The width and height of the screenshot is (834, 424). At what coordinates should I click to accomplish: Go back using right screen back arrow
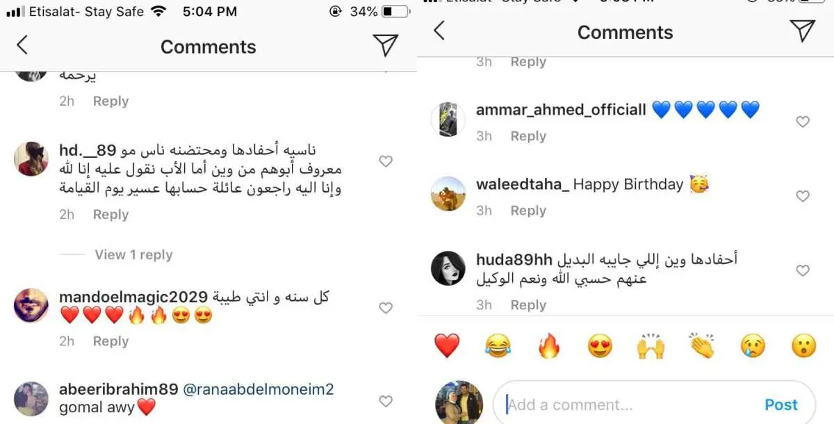pyautogui.click(x=439, y=31)
